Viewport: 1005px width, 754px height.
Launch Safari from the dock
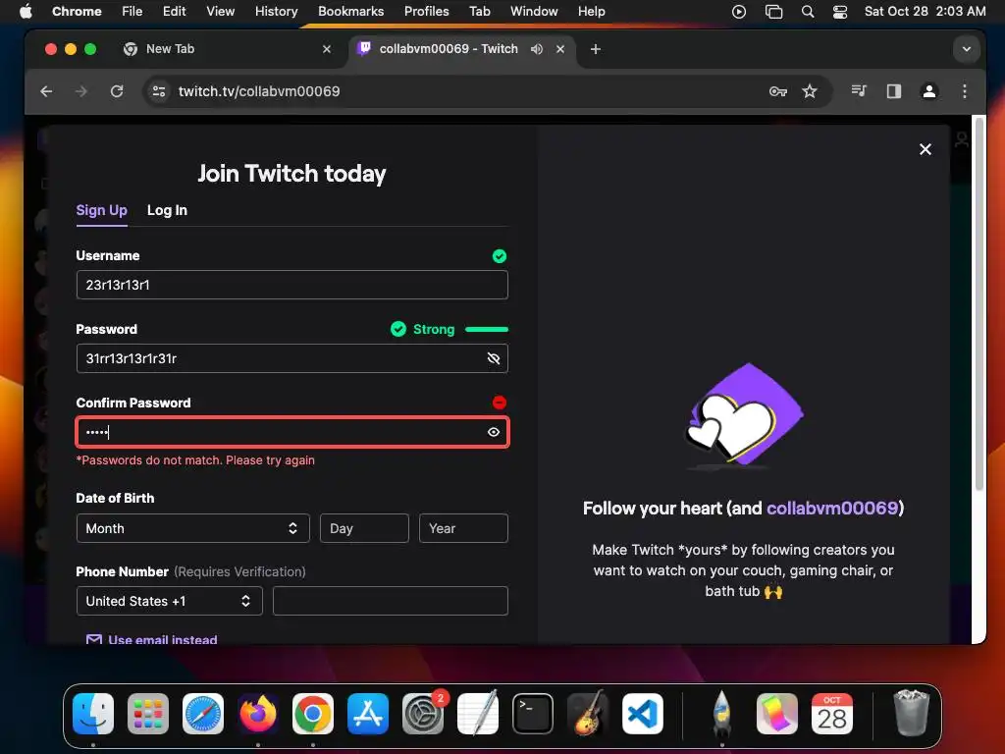(203, 714)
